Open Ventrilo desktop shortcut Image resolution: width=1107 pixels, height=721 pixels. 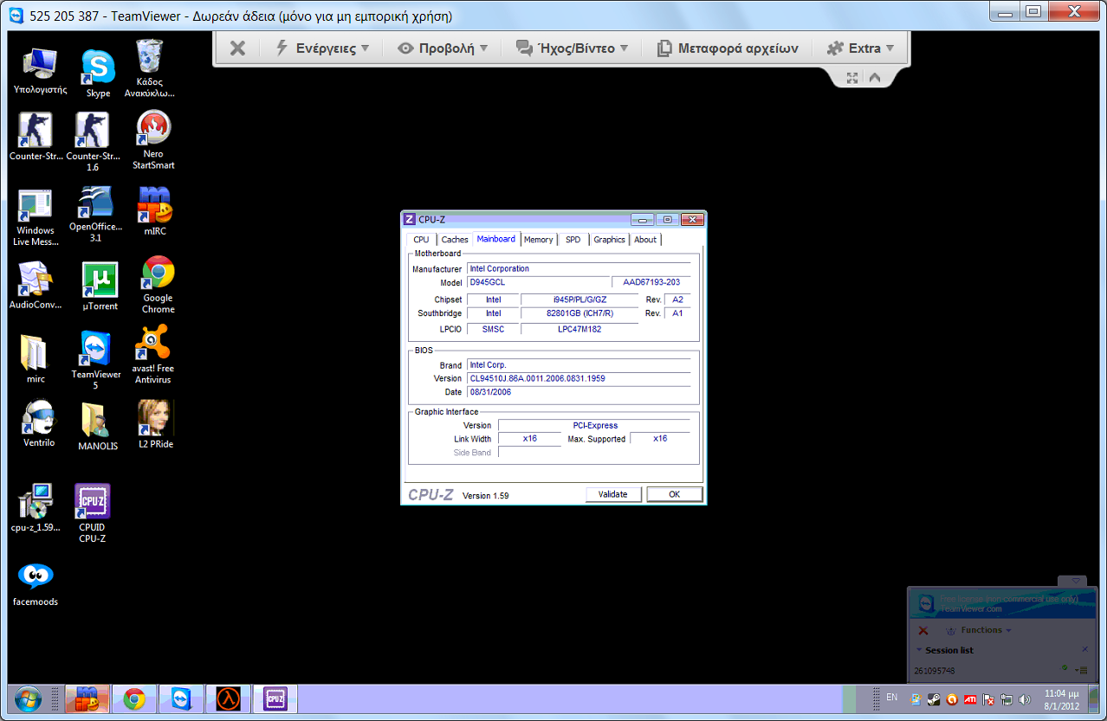point(39,424)
